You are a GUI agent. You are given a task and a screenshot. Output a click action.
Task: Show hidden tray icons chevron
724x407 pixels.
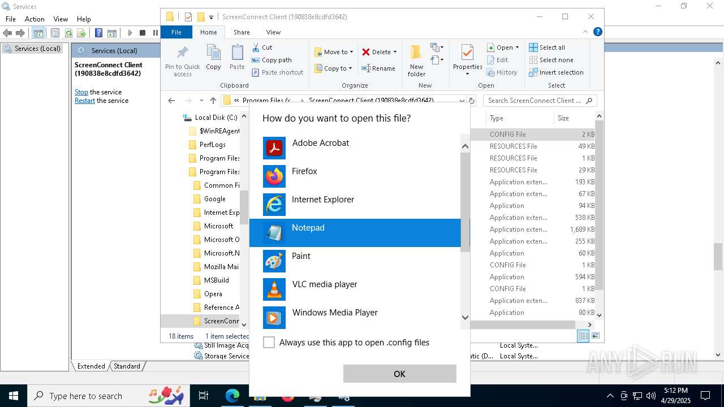pyautogui.click(x=610, y=396)
